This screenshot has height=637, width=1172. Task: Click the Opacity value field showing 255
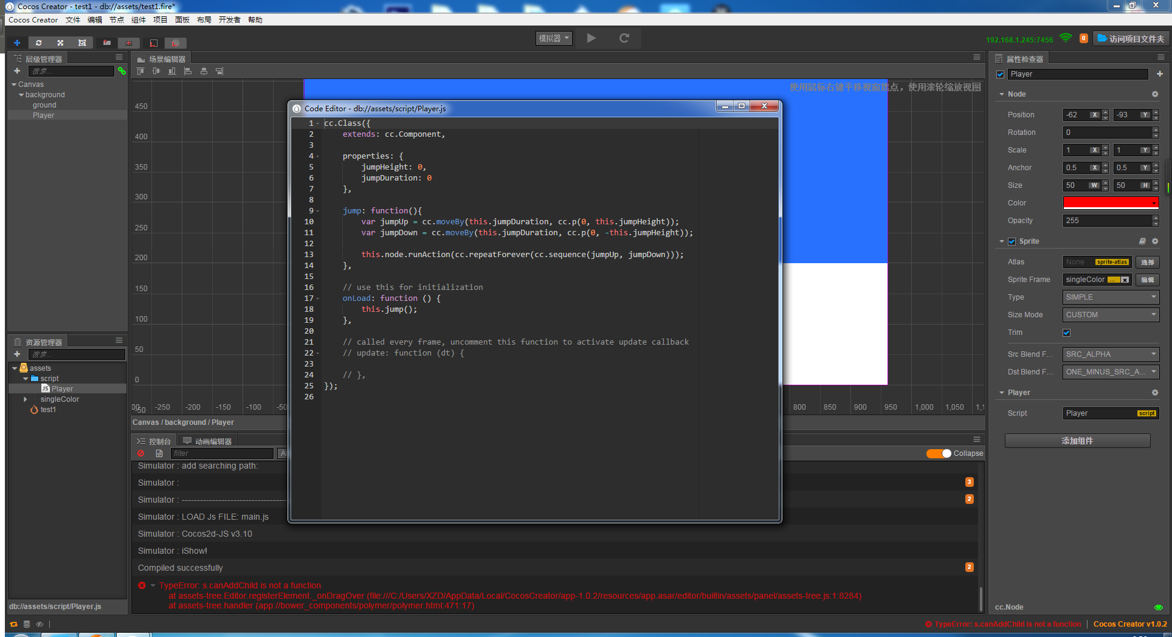[x=1108, y=221]
